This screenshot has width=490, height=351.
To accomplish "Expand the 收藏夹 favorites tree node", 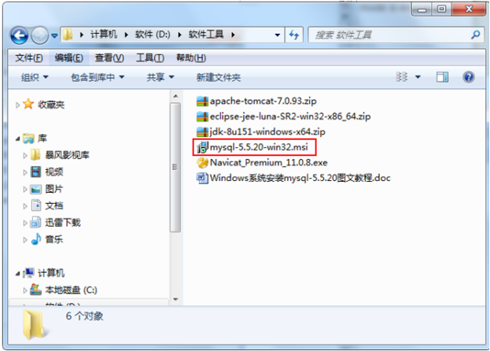I will pos(18,105).
